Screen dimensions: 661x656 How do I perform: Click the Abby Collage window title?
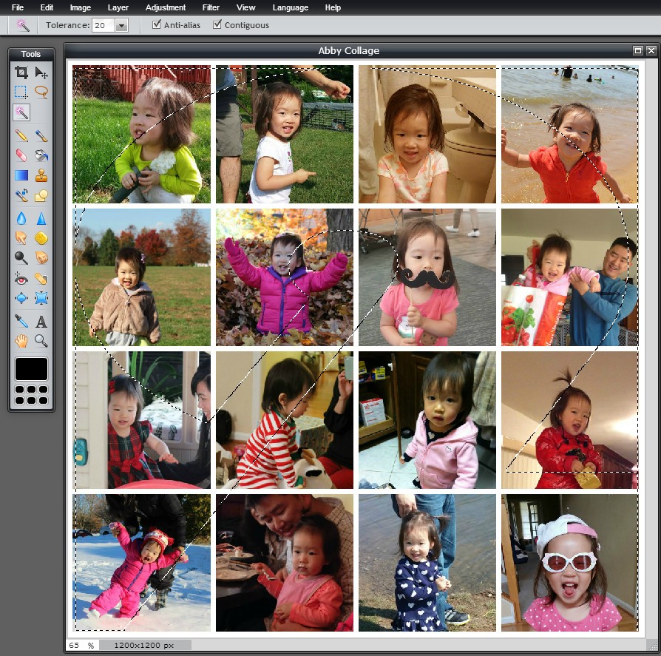(349, 50)
